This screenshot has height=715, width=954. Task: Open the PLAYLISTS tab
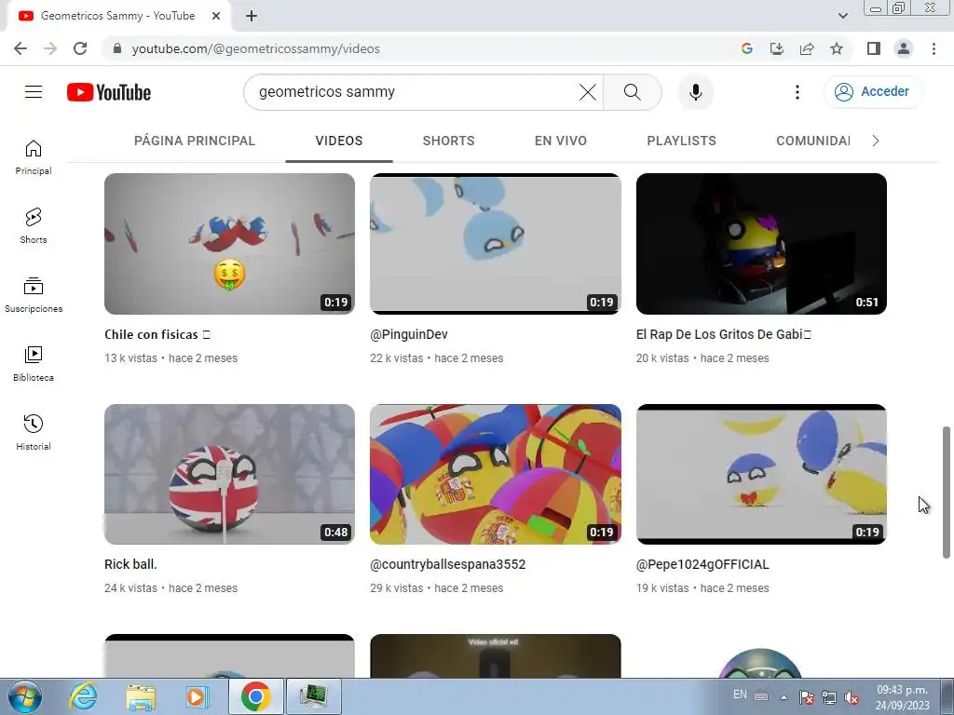pyautogui.click(x=681, y=142)
